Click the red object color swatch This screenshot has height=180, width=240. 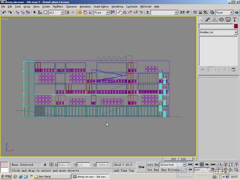pyautogui.click(x=236, y=26)
